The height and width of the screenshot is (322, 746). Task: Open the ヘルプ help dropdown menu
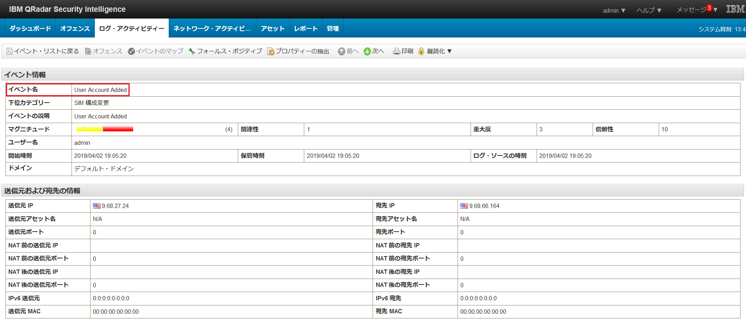click(x=649, y=11)
